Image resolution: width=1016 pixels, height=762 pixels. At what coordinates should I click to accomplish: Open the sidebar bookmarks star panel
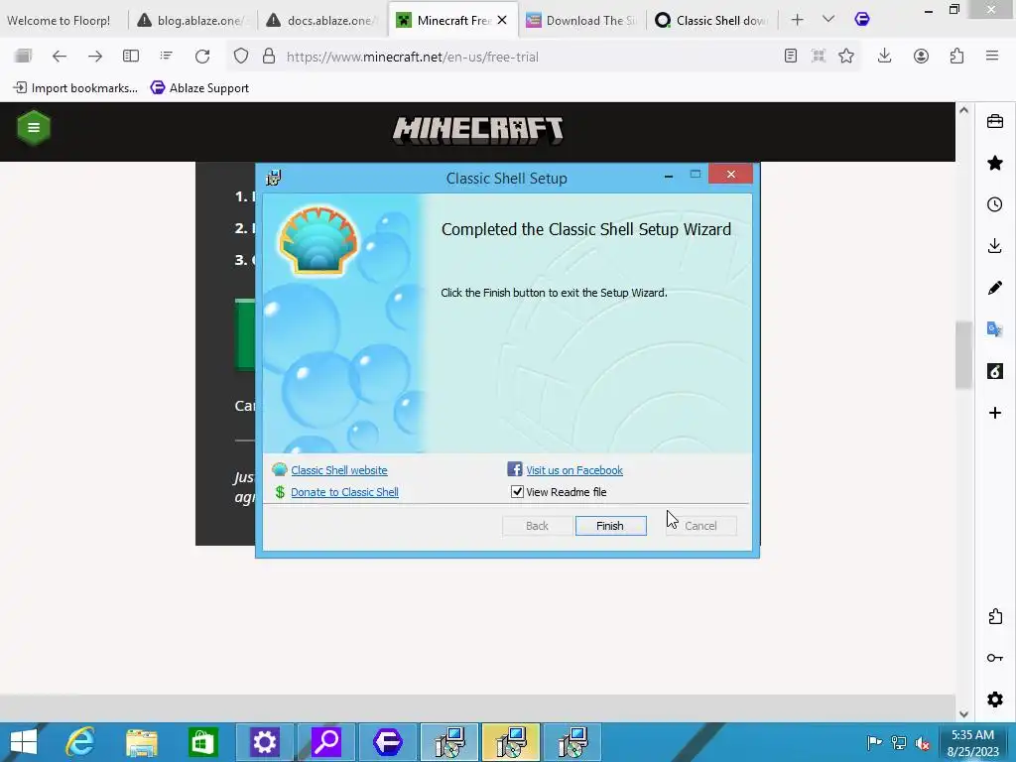click(995, 163)
